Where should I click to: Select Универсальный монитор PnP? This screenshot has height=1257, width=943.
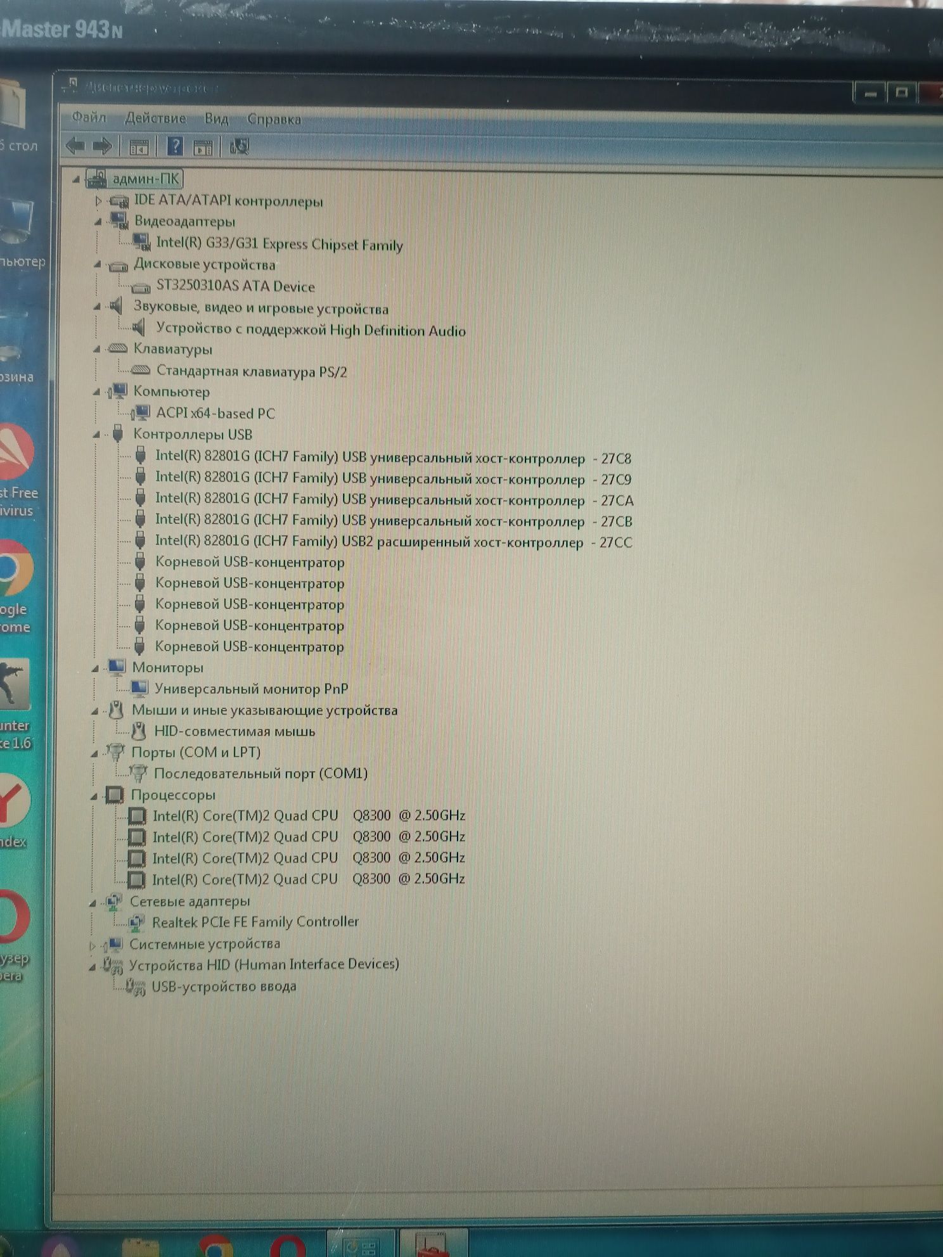tap(251, 688)
